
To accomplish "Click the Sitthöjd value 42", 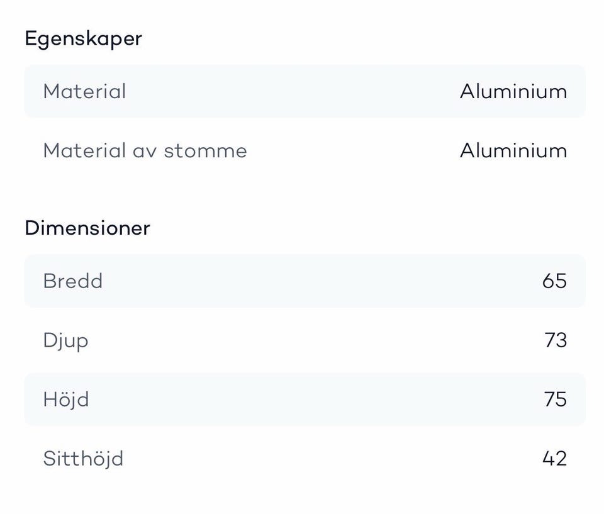I will point(554,459).
